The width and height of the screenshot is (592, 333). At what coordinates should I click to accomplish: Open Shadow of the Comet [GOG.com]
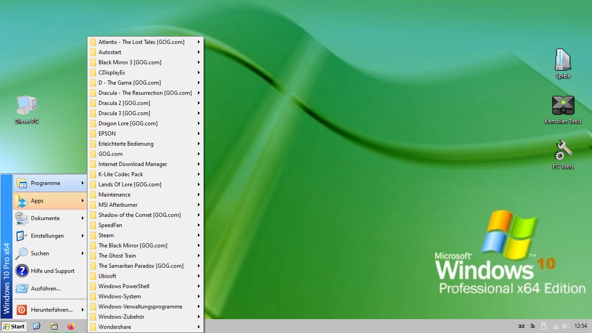coord(145,215)
